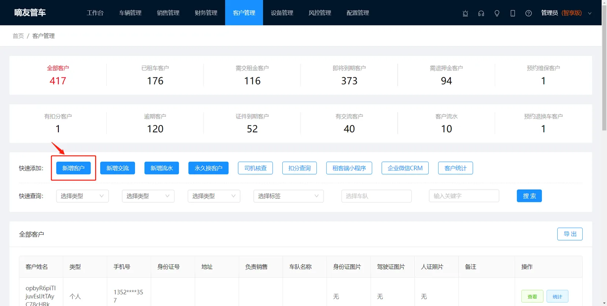Focus the 输入关键字 keyword field
The height and width of the screenshot is (306, 607).
pyautogui.click(x=464, y=196)
